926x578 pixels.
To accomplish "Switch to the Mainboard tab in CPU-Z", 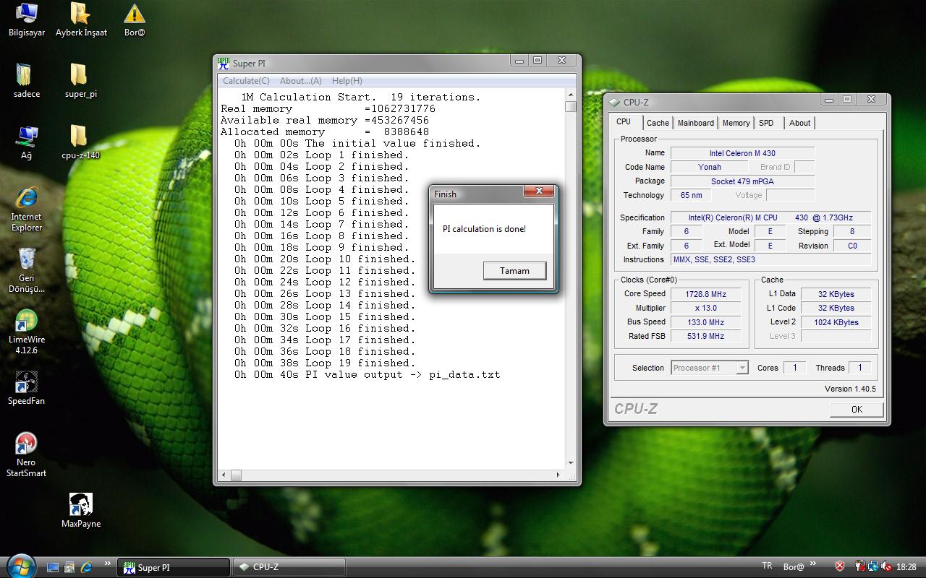I will [696, 123].
